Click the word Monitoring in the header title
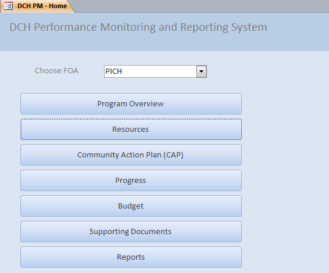329x273 pixels. pyautogui.click(x=127, y=27)
